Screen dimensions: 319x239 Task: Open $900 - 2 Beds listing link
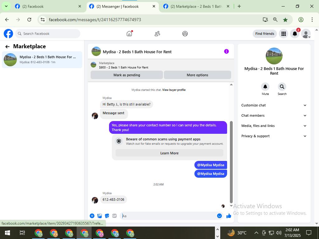pos(124,67)
